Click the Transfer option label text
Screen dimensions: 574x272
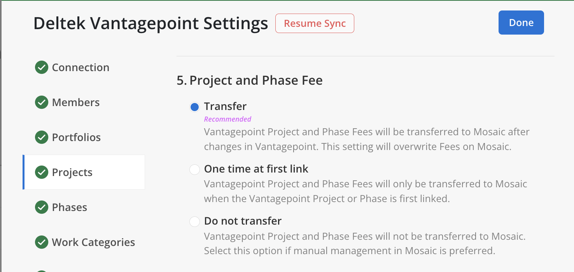pos(225,106)
